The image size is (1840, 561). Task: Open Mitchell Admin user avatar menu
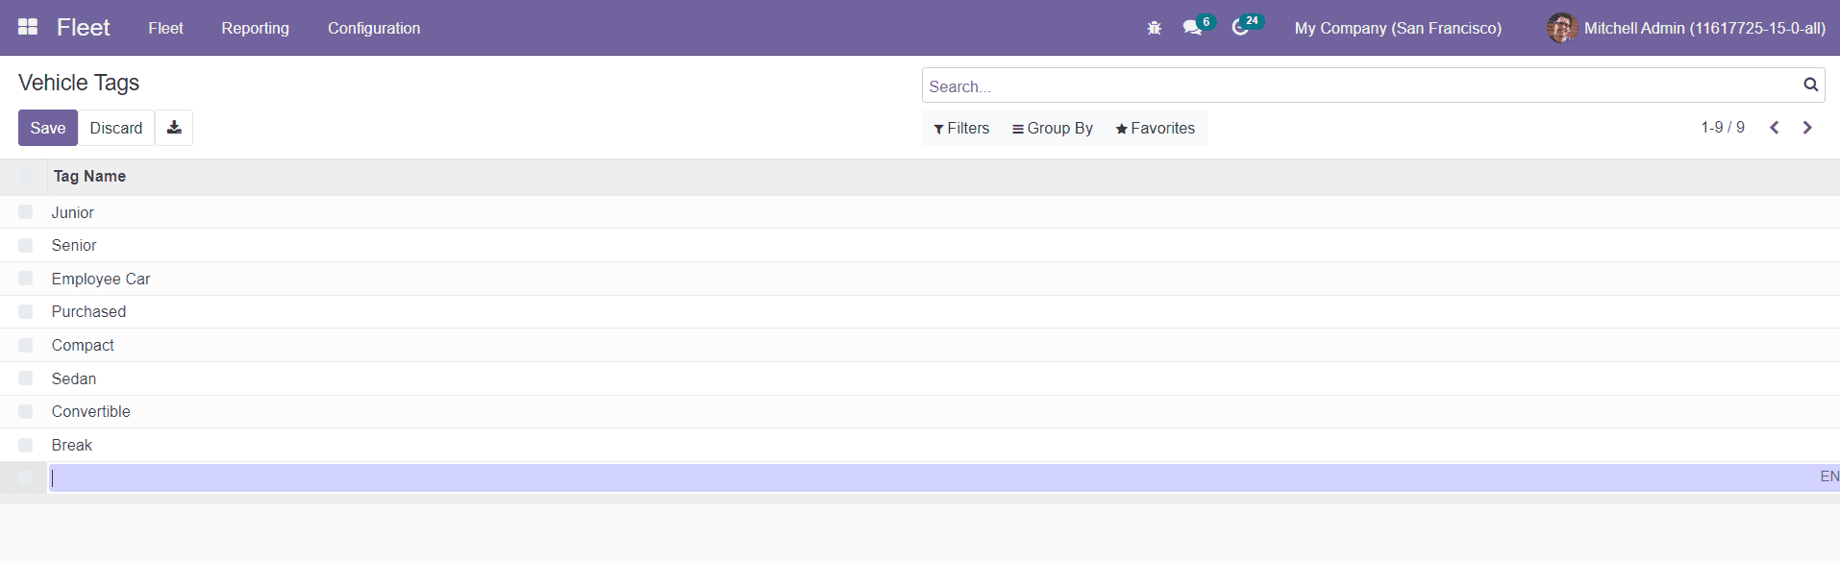pyautogui.click(x=1561, y=28)
